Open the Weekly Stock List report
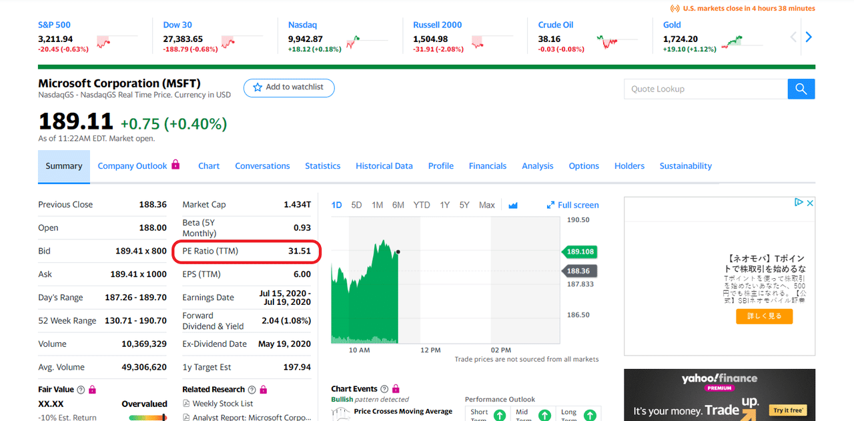The height and width of the screenshot is (421, 854). 223,404
